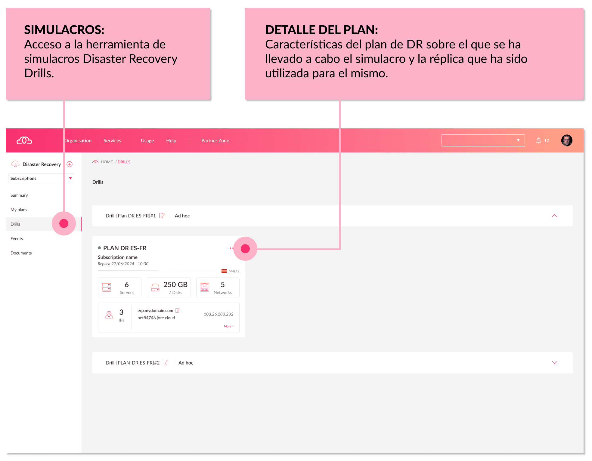Click the edit pencil icon on Drill-[PLAN-DR ES-FR]#2
Image resolution: width=592 pixels, height=461 pixels.
[166, 363]
